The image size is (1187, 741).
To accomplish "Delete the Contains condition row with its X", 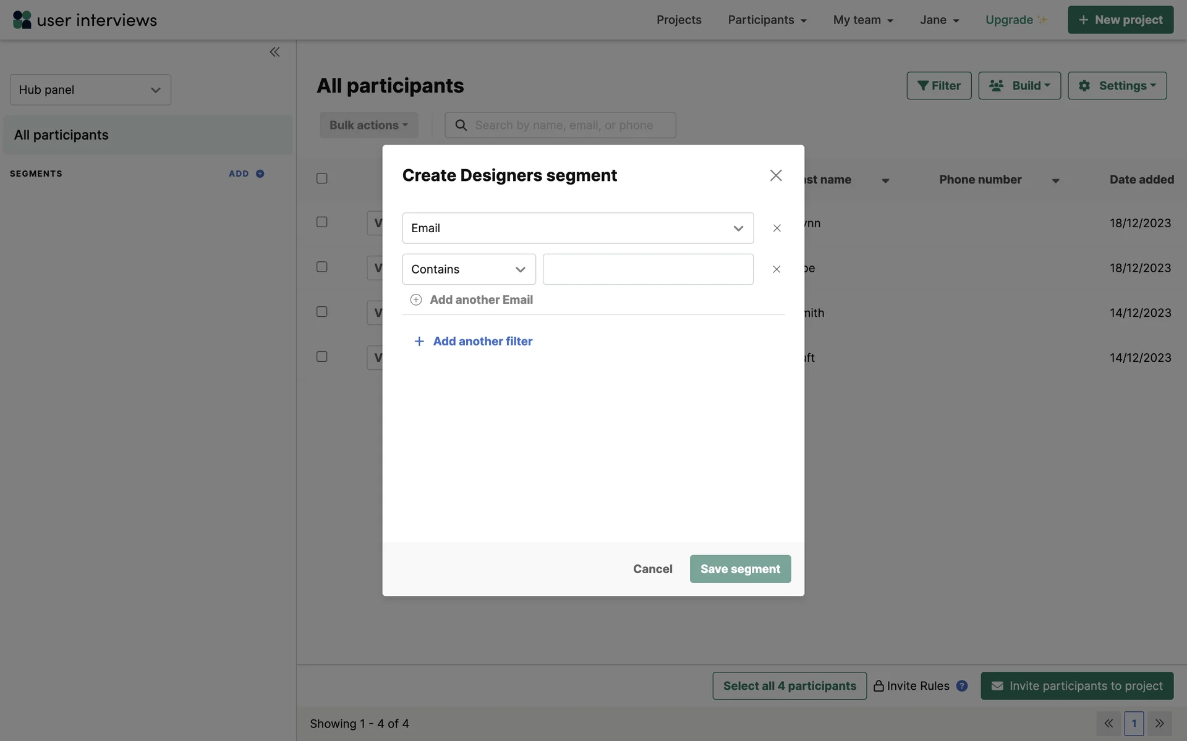I will [776, 269].
